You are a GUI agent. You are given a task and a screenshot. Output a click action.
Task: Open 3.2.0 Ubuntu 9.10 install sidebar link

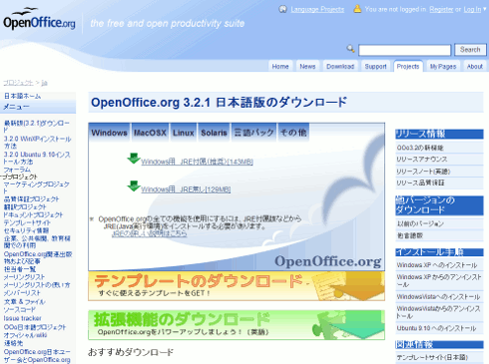tap(37, 158)
